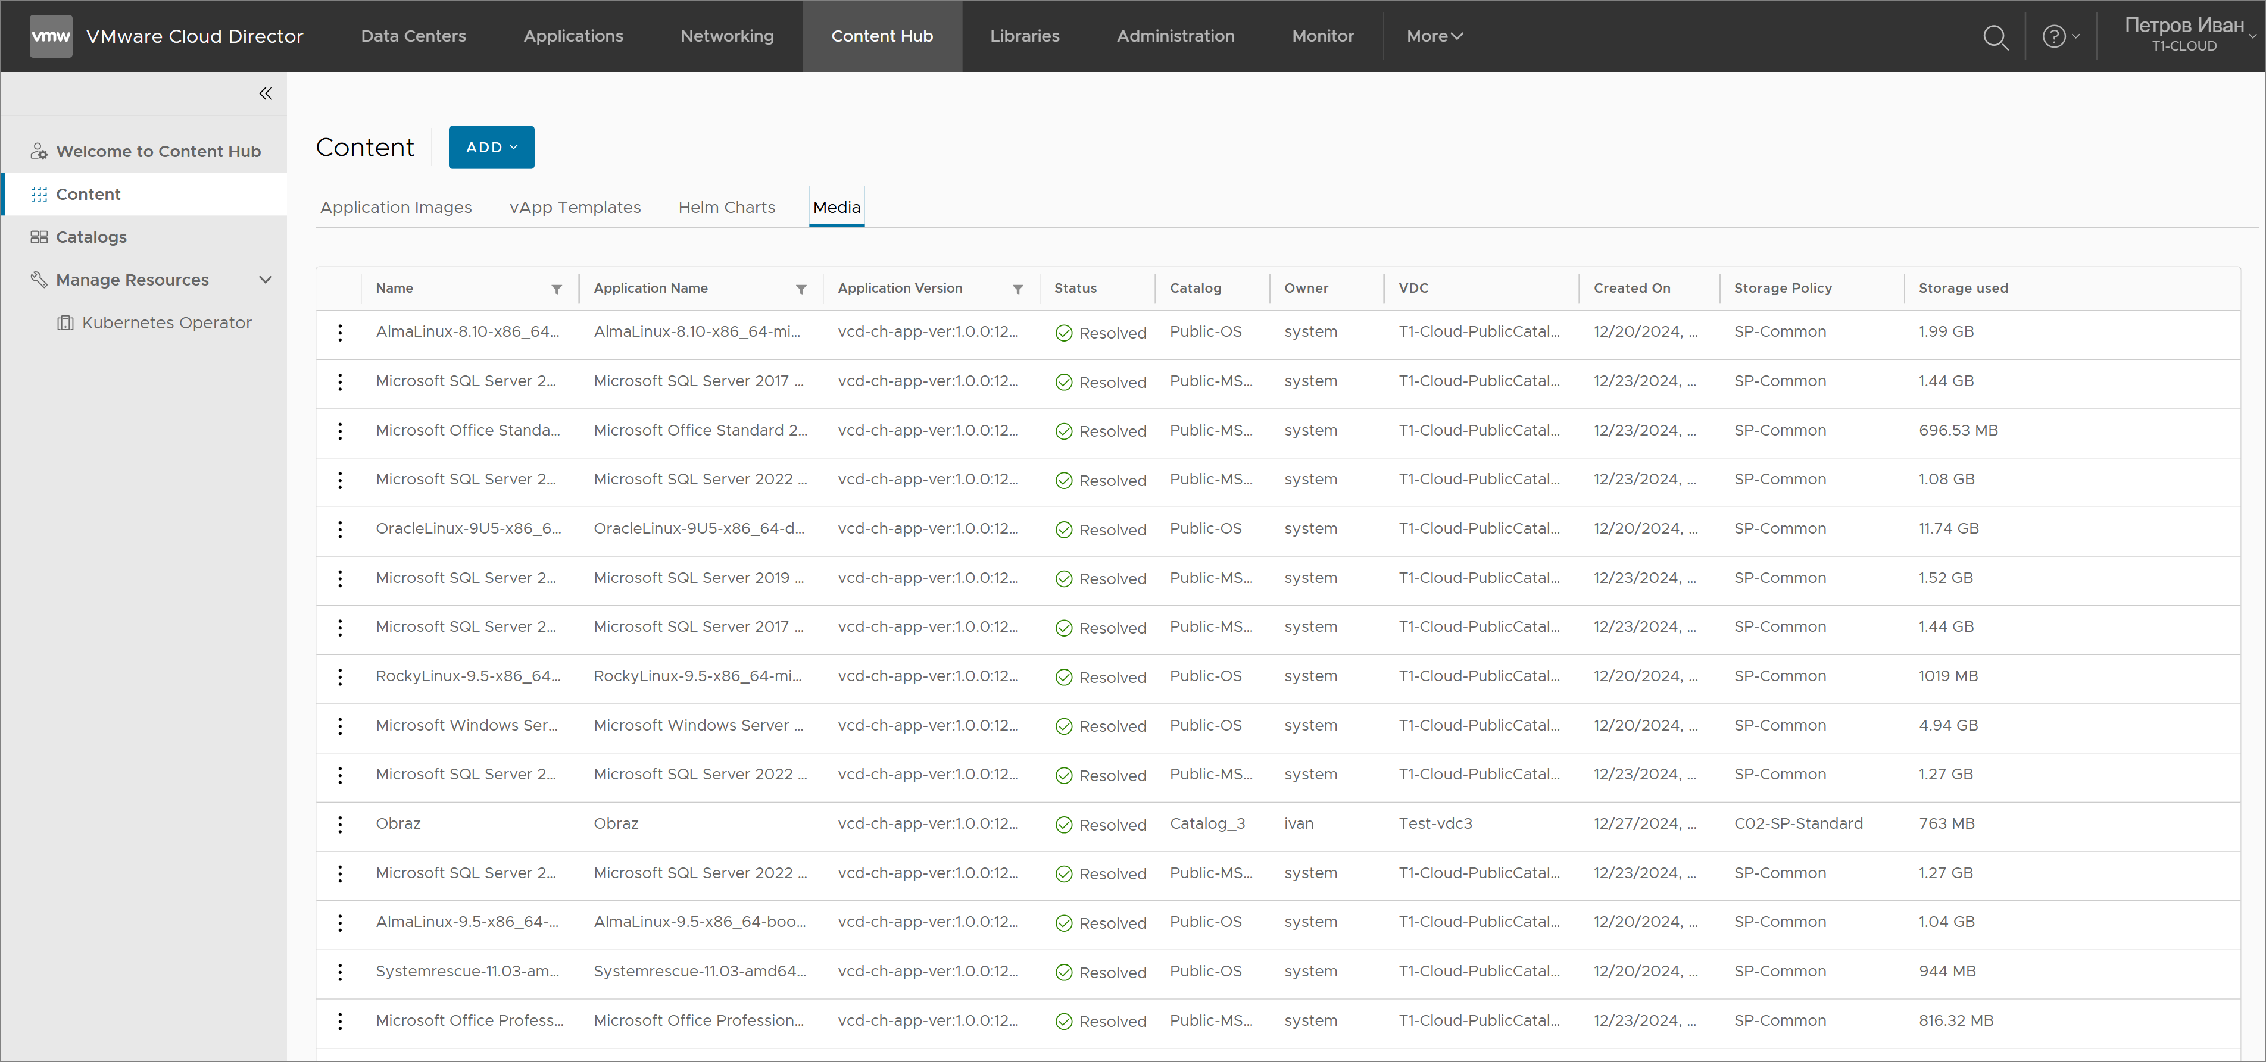
Task: Click the C02-SP-Standard storage policy cell
Action: 1799,824
